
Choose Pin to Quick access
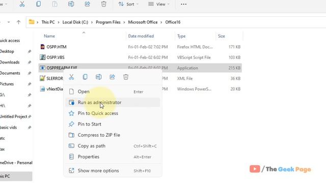(x=113, y=113)
